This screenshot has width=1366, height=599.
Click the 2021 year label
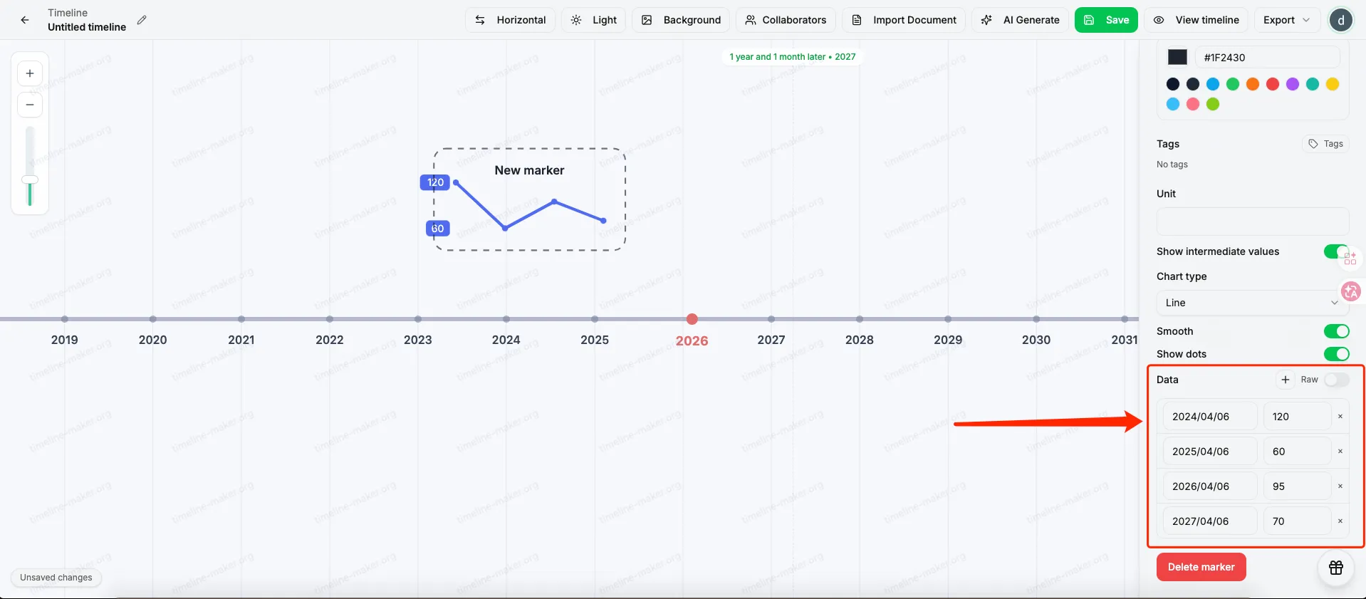[241, 340]
